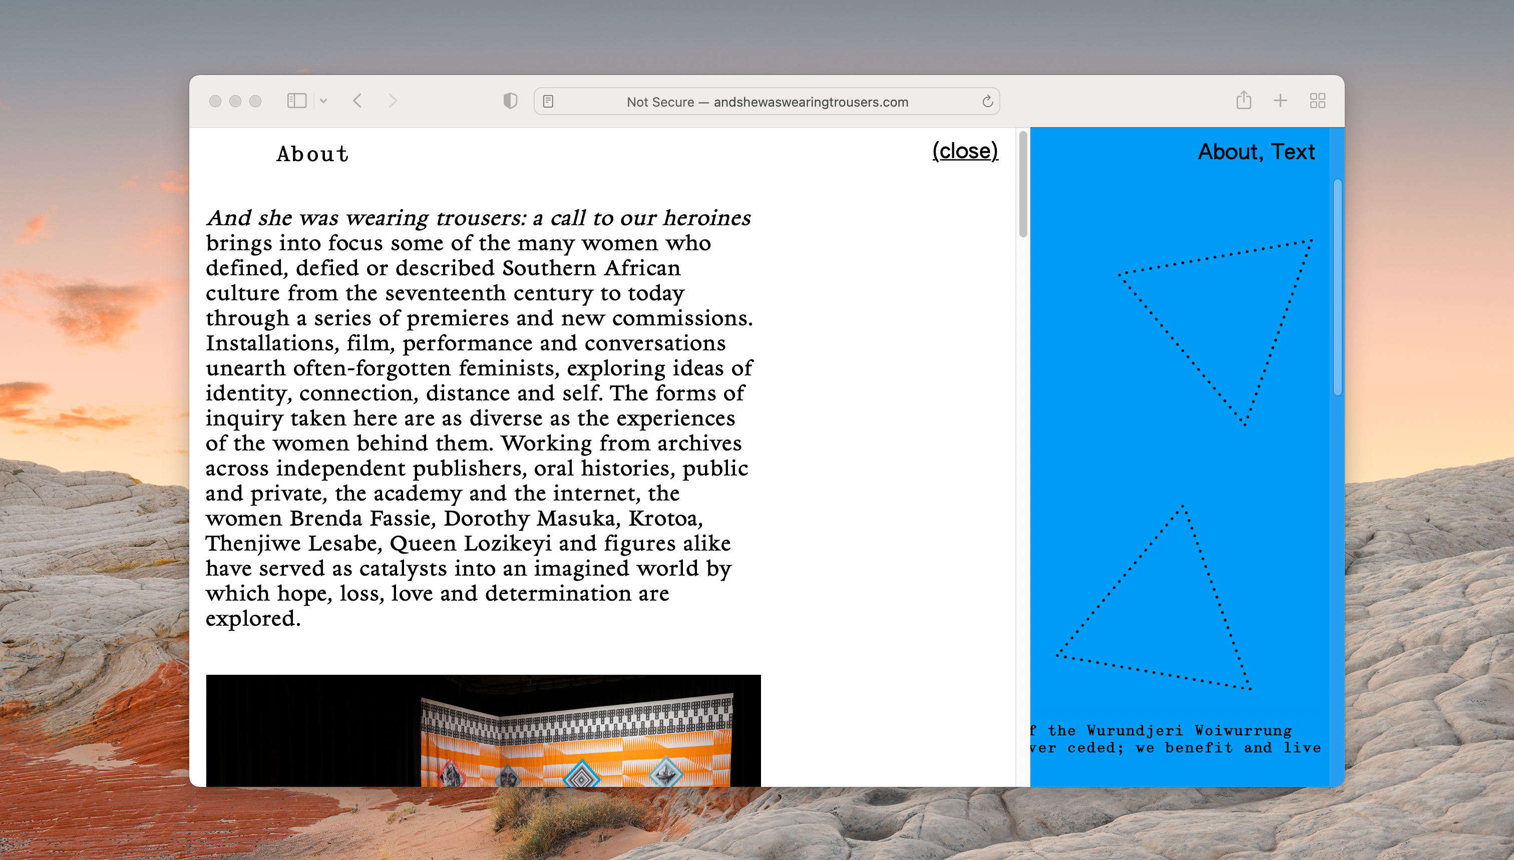
Task: Go forward with the forward arrow
Action: (393, 101)
